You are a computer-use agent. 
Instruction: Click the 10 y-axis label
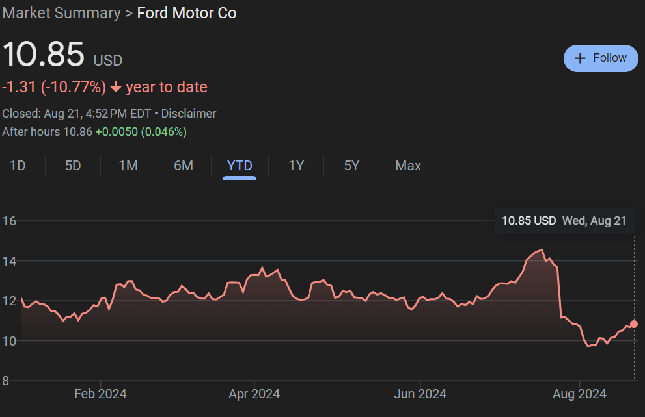9,341
